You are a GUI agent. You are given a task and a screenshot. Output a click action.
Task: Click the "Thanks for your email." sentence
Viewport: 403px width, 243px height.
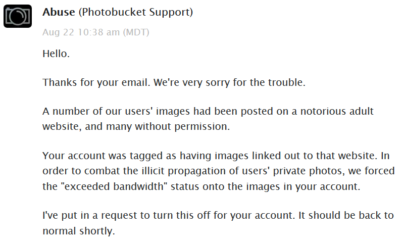89,82
